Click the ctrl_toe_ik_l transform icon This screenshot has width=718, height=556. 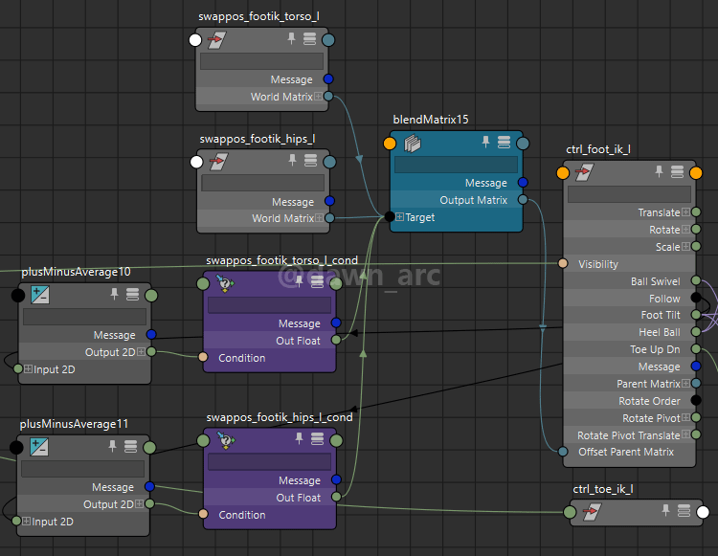(x=593, y=512)
